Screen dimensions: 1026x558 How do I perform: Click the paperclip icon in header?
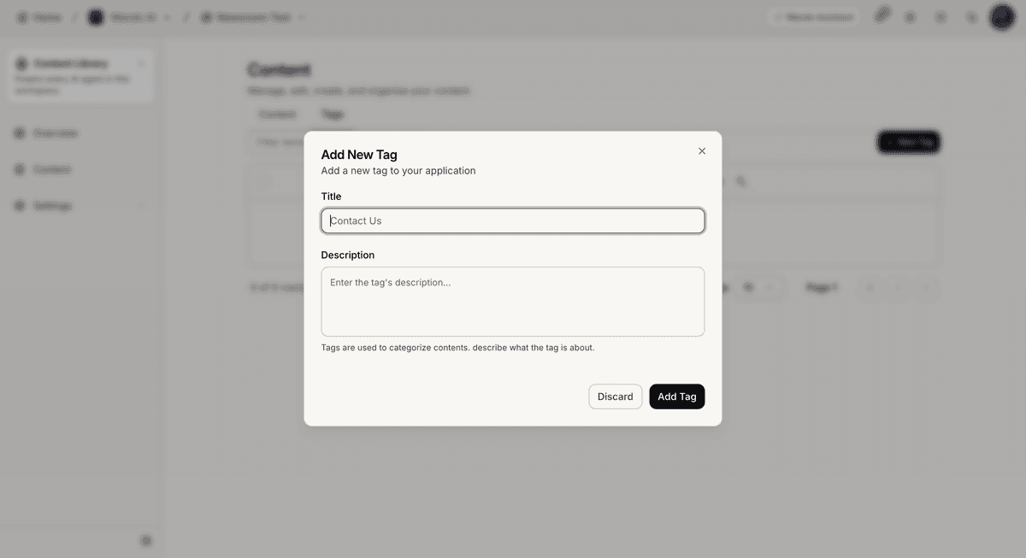[x=882, y=15]
